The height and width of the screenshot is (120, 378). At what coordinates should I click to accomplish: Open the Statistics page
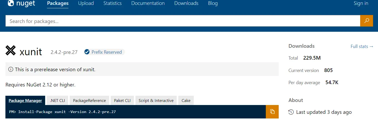112,3
